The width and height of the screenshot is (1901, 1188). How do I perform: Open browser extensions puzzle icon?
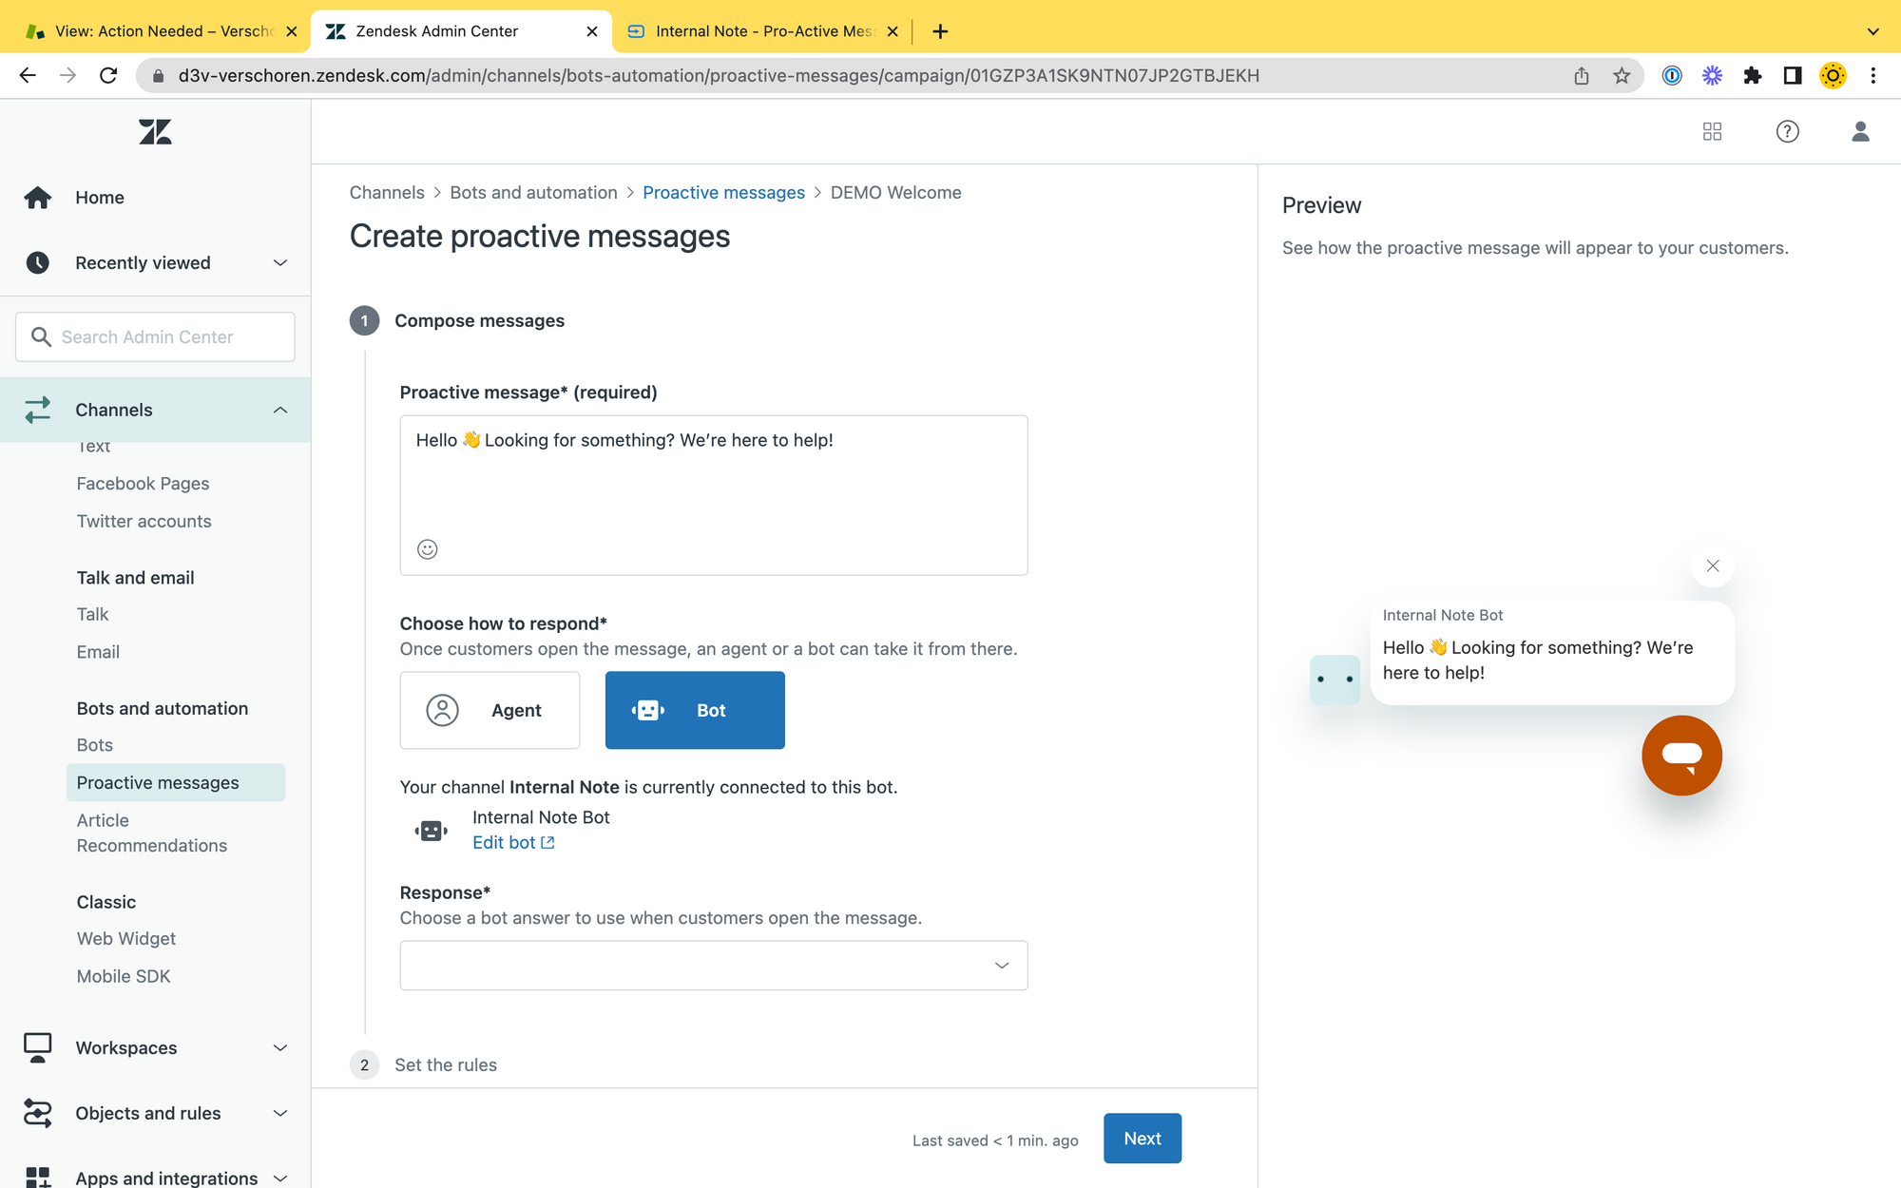point(1752,76)
